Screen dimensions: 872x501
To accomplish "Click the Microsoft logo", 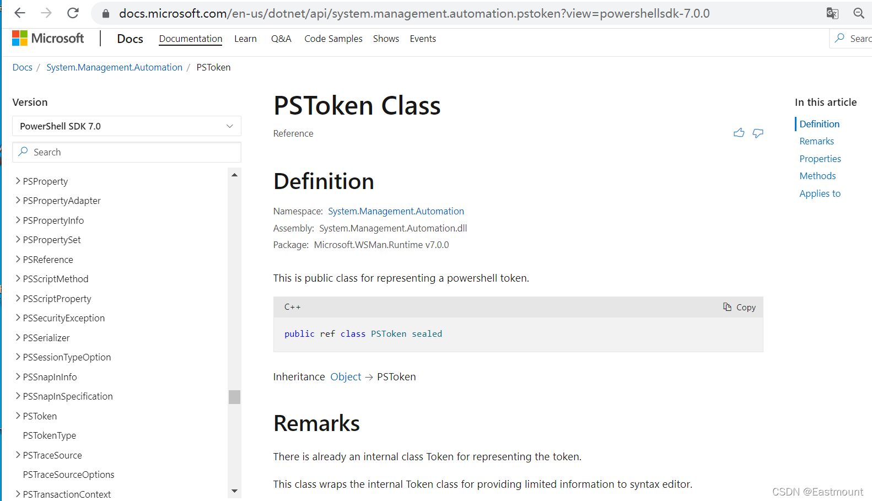I will click(48, 38).
